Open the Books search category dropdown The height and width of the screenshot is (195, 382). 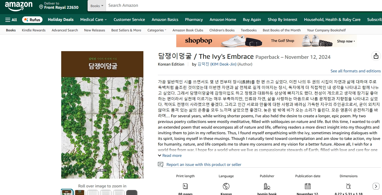click(97, 6)
